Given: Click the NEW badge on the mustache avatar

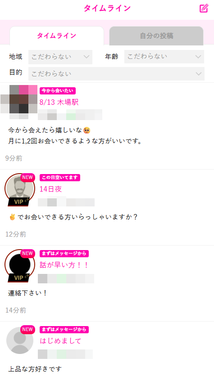Looking at the screenshot, I should [27, 178].
